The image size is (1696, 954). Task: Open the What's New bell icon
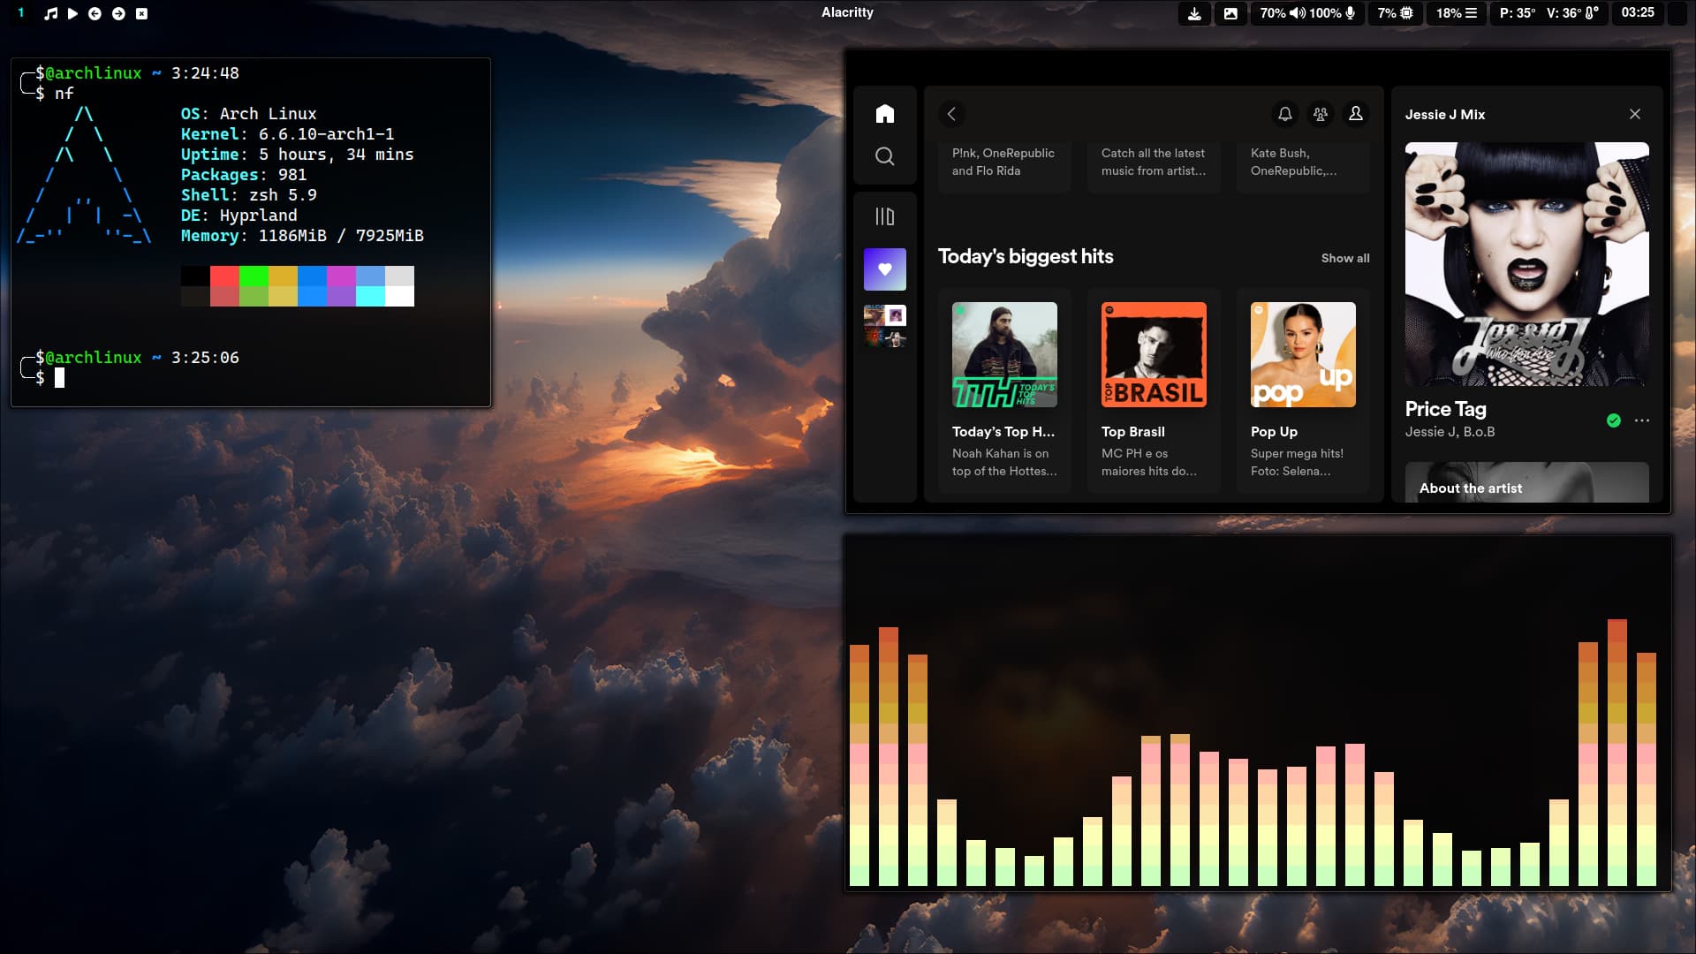(x=1284, y=114)
